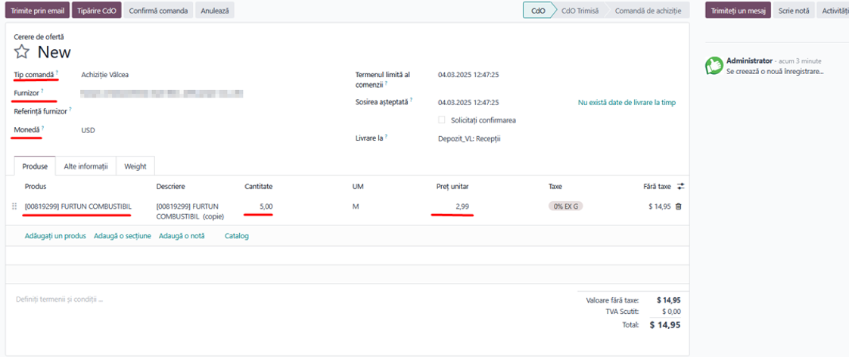Click Adaugă o secțiune link
Screen dimensions: 849x357
point(123,236)
